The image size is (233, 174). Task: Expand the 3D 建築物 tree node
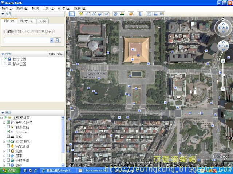tap(4, 142)
